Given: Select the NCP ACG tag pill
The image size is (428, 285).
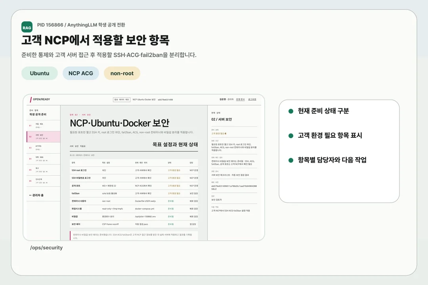Looking at the screenshot, I should [x=81, y=73].
